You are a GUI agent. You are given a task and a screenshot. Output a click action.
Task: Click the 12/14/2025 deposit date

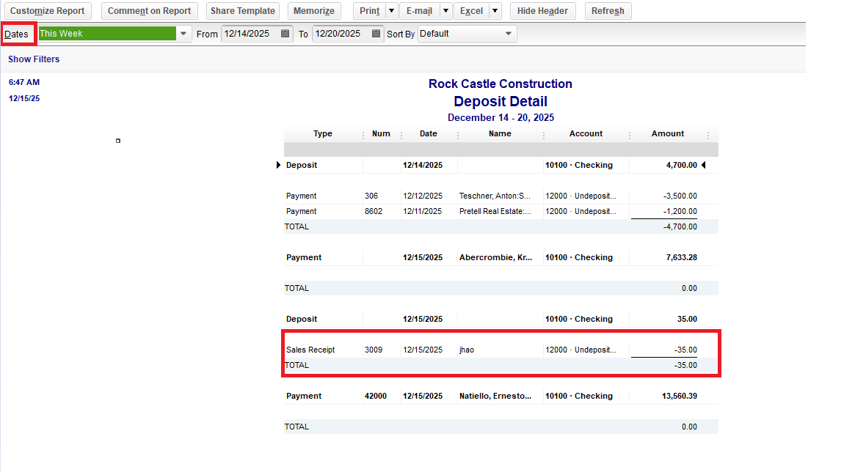(423, 165)
